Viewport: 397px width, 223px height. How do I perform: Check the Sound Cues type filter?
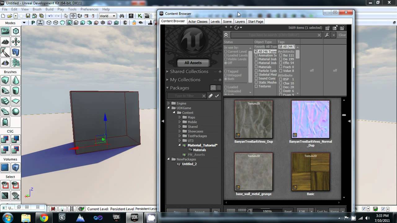256,78
